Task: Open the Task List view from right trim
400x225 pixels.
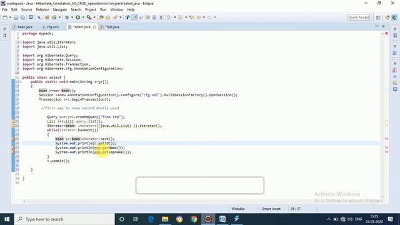Action: coord(395,36)
